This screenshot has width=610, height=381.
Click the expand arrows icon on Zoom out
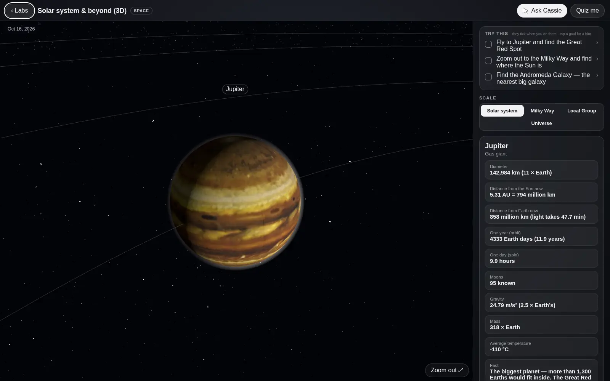click(461, 370)
